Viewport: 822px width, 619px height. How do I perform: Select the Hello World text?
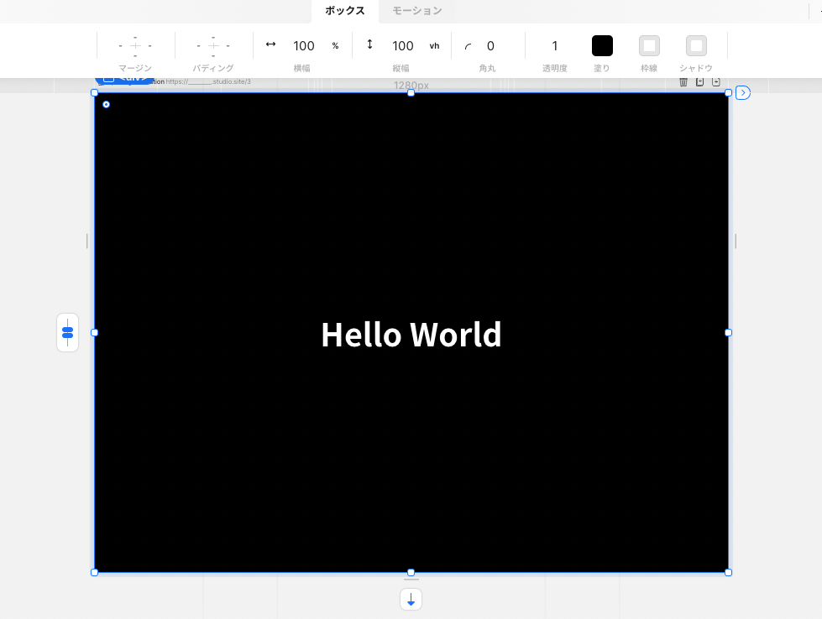[411, 334]
